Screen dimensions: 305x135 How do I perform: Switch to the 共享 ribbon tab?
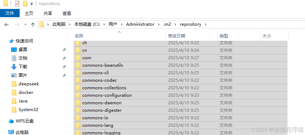pos(48,13)
